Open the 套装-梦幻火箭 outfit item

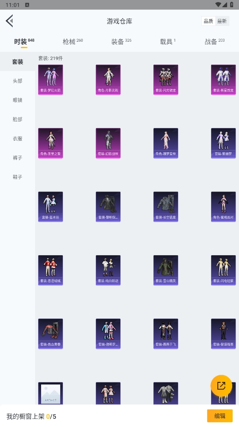(x=50, y=80)
